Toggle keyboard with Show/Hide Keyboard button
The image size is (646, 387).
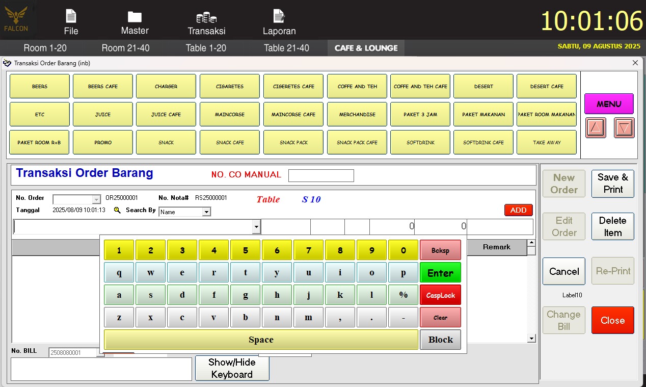pyautogui.click(x=232, y=368)
